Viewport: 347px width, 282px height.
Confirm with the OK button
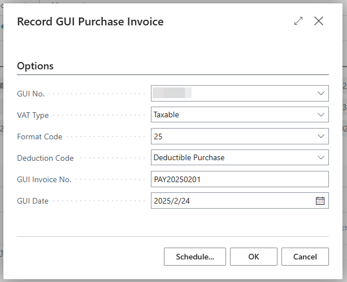point(254,257)
